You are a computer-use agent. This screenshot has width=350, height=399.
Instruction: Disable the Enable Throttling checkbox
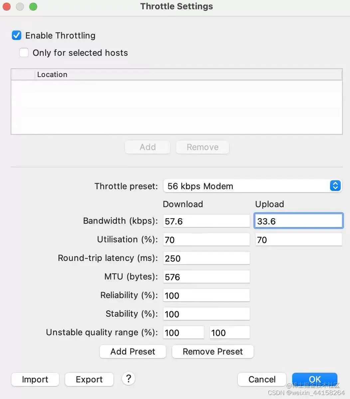pos(17,35)
